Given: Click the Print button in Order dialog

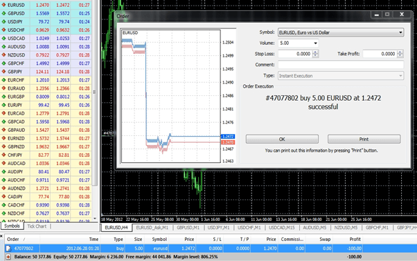Looking at the screenshot, I should (x=364, y=139).
